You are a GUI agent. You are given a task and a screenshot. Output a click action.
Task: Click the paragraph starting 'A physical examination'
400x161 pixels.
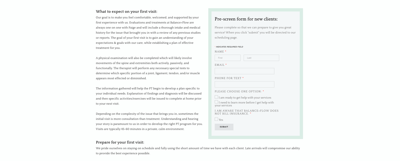148,68
